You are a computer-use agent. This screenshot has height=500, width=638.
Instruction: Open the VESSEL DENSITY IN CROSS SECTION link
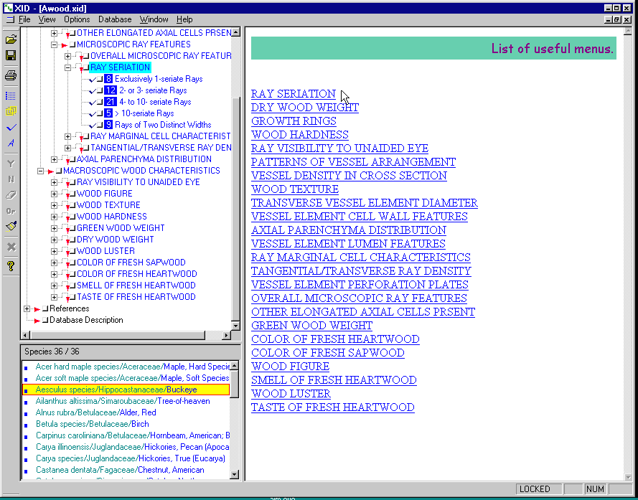(349, 176)
